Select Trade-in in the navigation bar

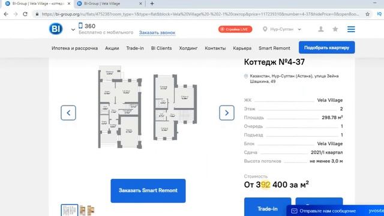tap(135, 48)
